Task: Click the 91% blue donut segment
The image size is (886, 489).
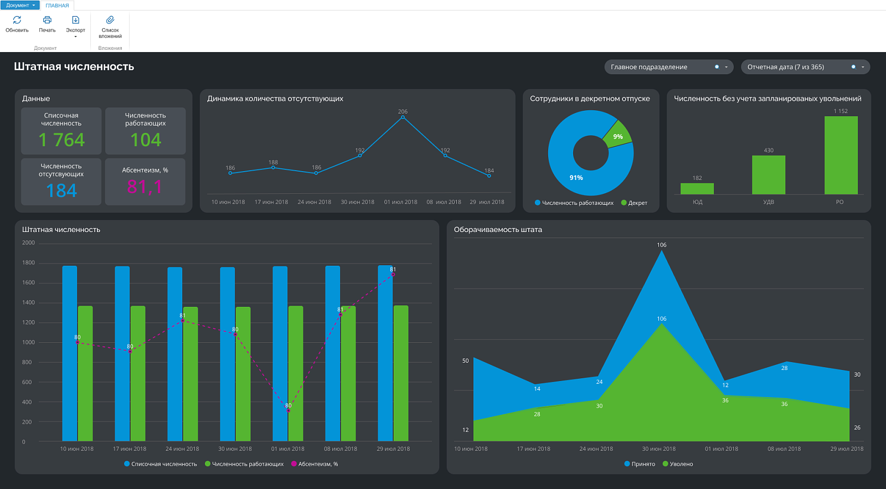Action: 576,177
